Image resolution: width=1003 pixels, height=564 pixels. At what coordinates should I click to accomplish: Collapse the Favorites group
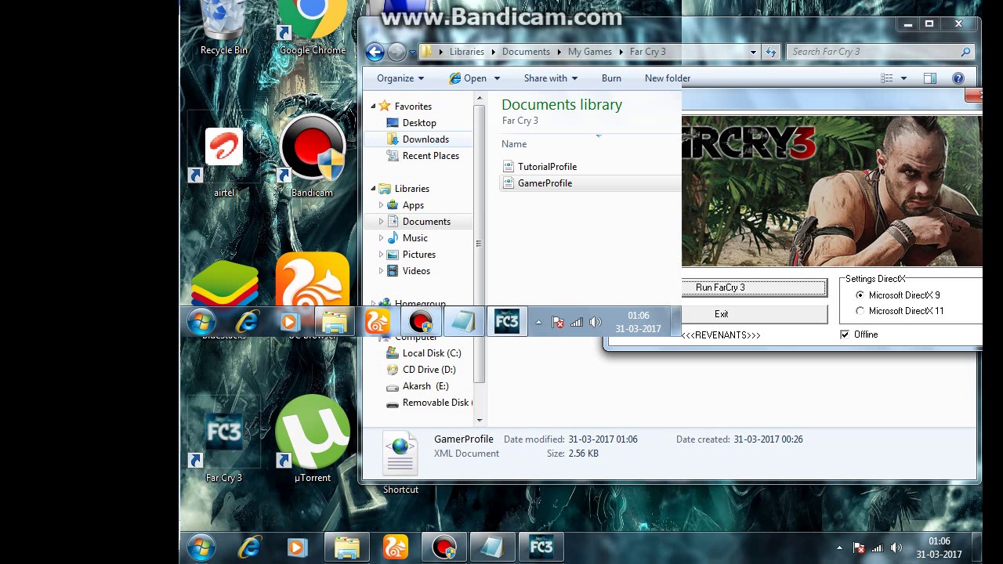(x=373, y=107)
